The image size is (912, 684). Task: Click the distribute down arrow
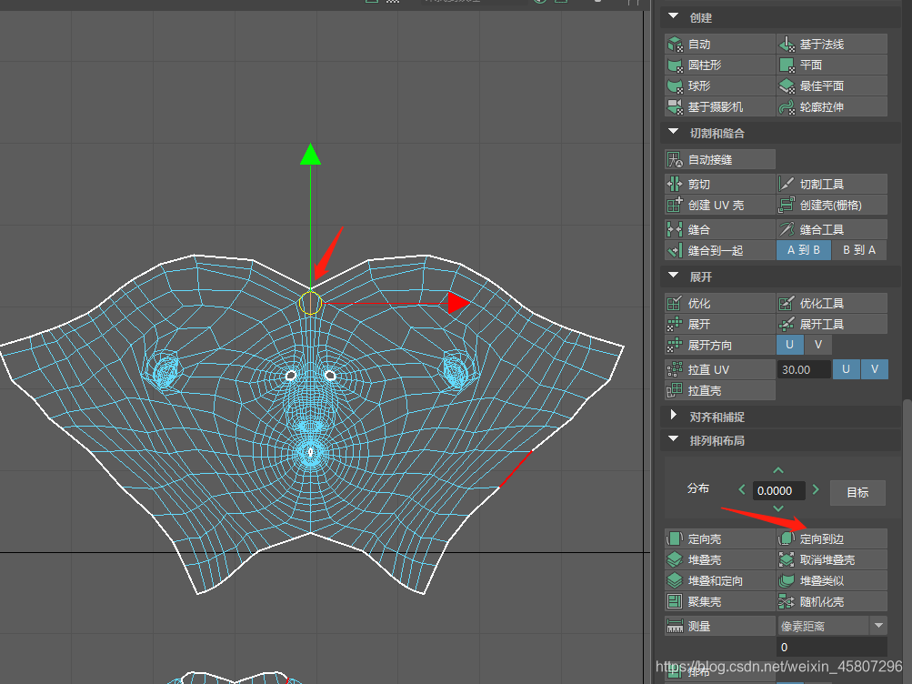778,509
